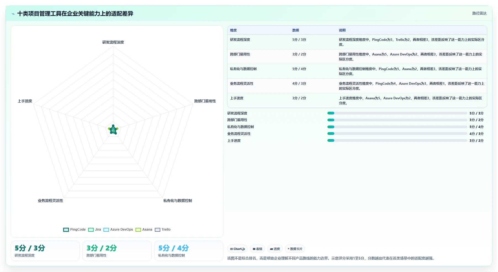Click radar axis label 跨部门易用性

point(205,101)
